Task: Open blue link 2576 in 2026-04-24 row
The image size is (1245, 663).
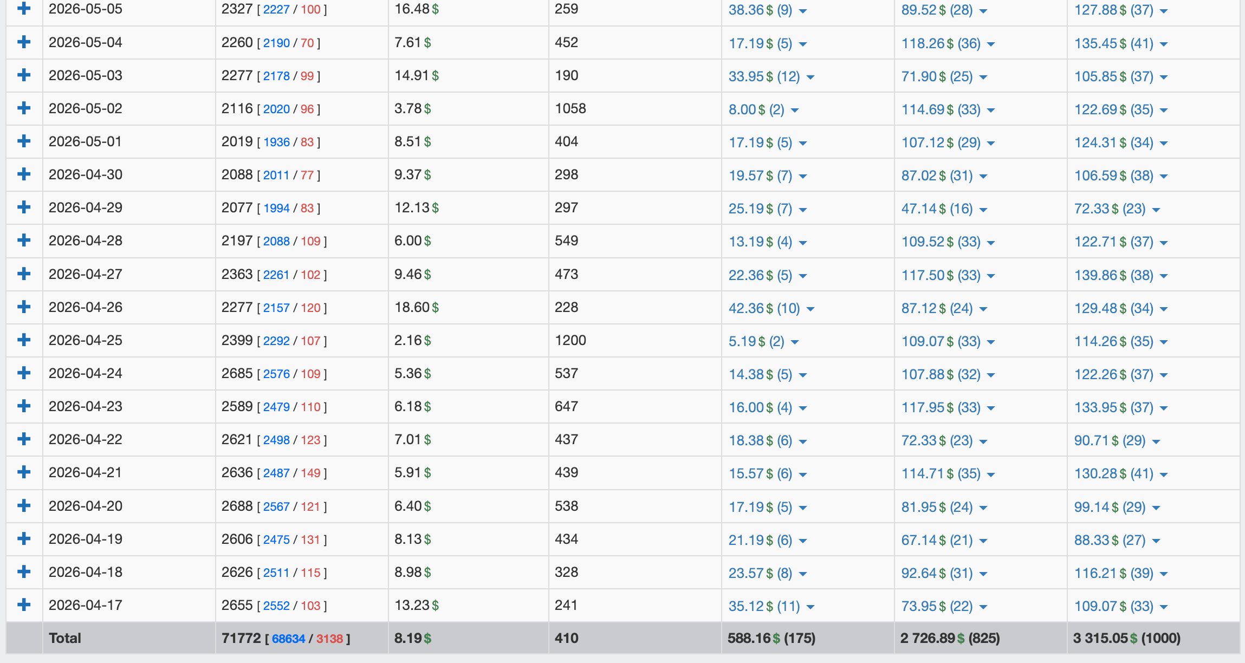Action: (276, 374)
